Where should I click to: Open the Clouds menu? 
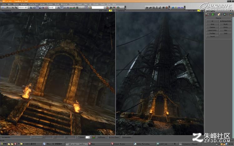pyautogui.click(x=96, y=4)
